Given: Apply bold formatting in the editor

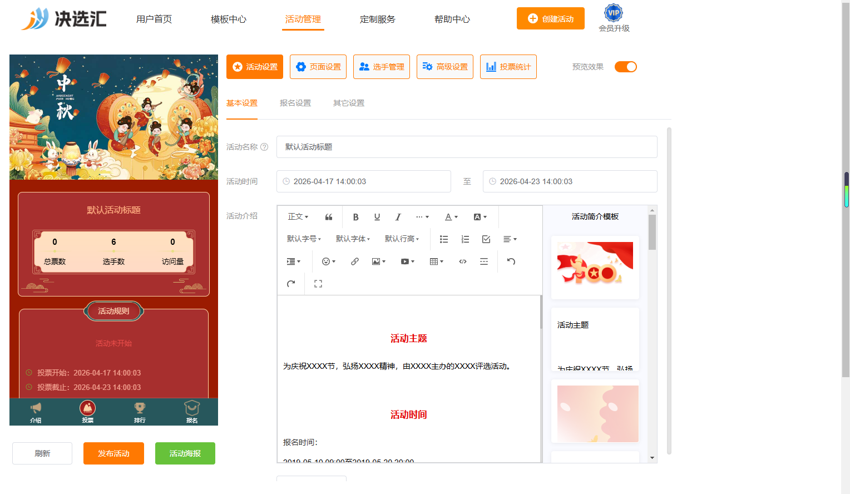Looking at the screenshot, I should coord(356,217).
